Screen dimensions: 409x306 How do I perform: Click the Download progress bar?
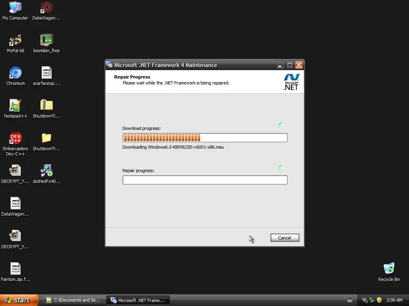[x=205, y=137]
